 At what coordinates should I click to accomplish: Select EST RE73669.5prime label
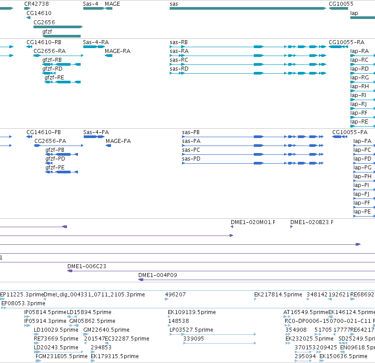click(56, 339)
